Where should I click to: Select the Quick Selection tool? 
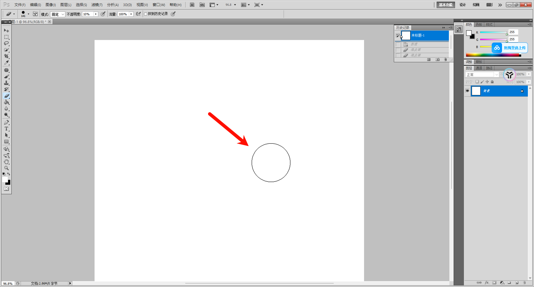pyautogui.click(x=6, y=50)
